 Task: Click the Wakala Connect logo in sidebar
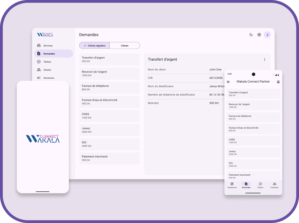(45, 35)
